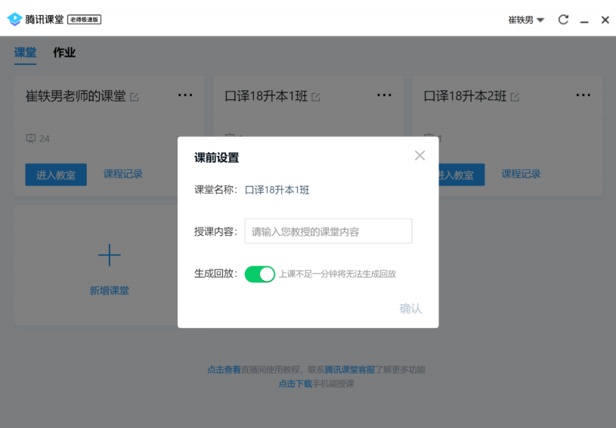Close the 课前设置 dialog with X
This screenshot has height=428, width=616.
419,156
